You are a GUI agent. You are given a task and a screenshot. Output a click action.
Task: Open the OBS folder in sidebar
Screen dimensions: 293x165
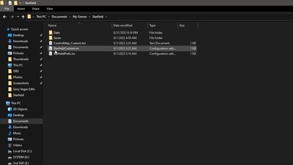click(16, 71)
